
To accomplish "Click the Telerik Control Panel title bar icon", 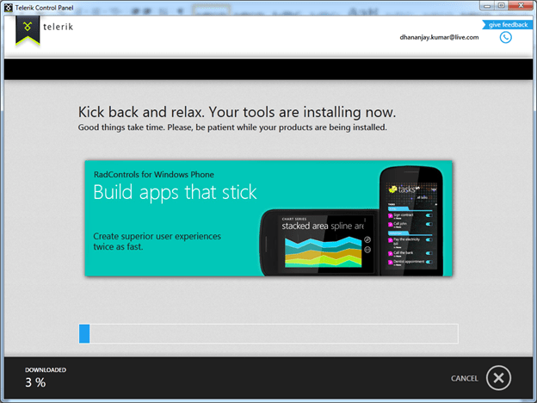I will pyautogui.click(x=8, y=6).
